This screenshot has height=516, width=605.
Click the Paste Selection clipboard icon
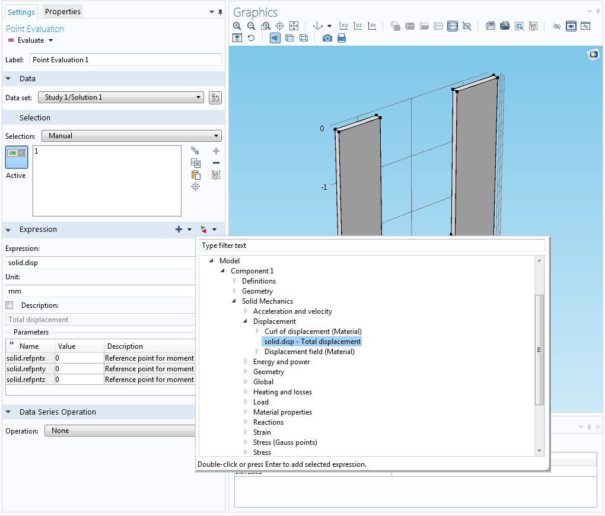[195, 175]
